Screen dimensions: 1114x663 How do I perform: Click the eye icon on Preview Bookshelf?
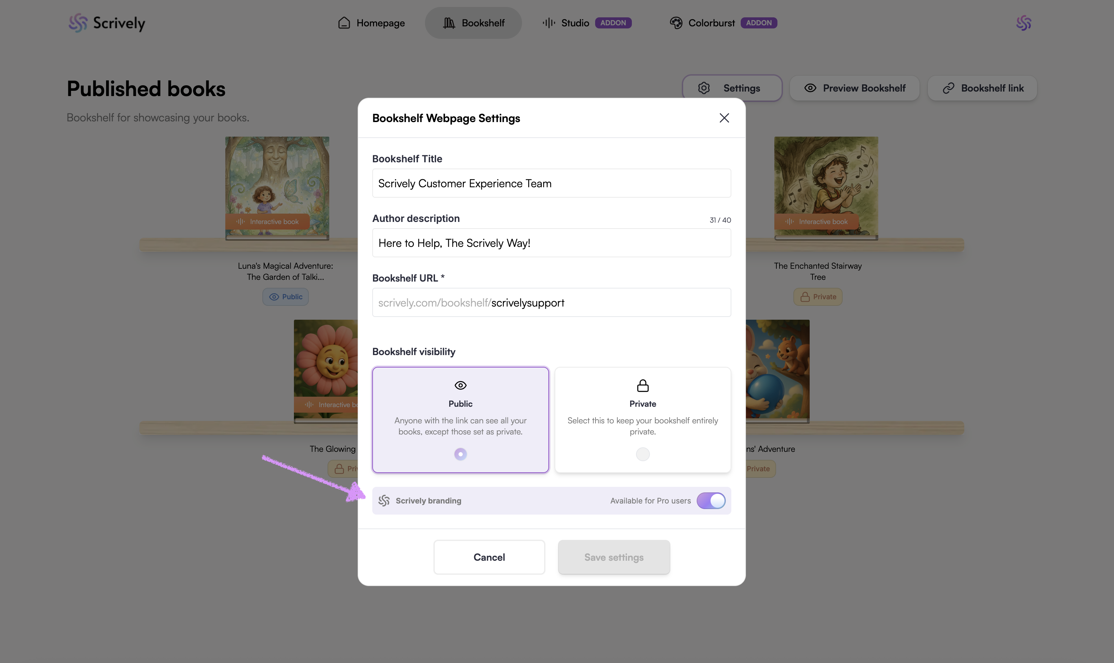[x=810, y=88]
